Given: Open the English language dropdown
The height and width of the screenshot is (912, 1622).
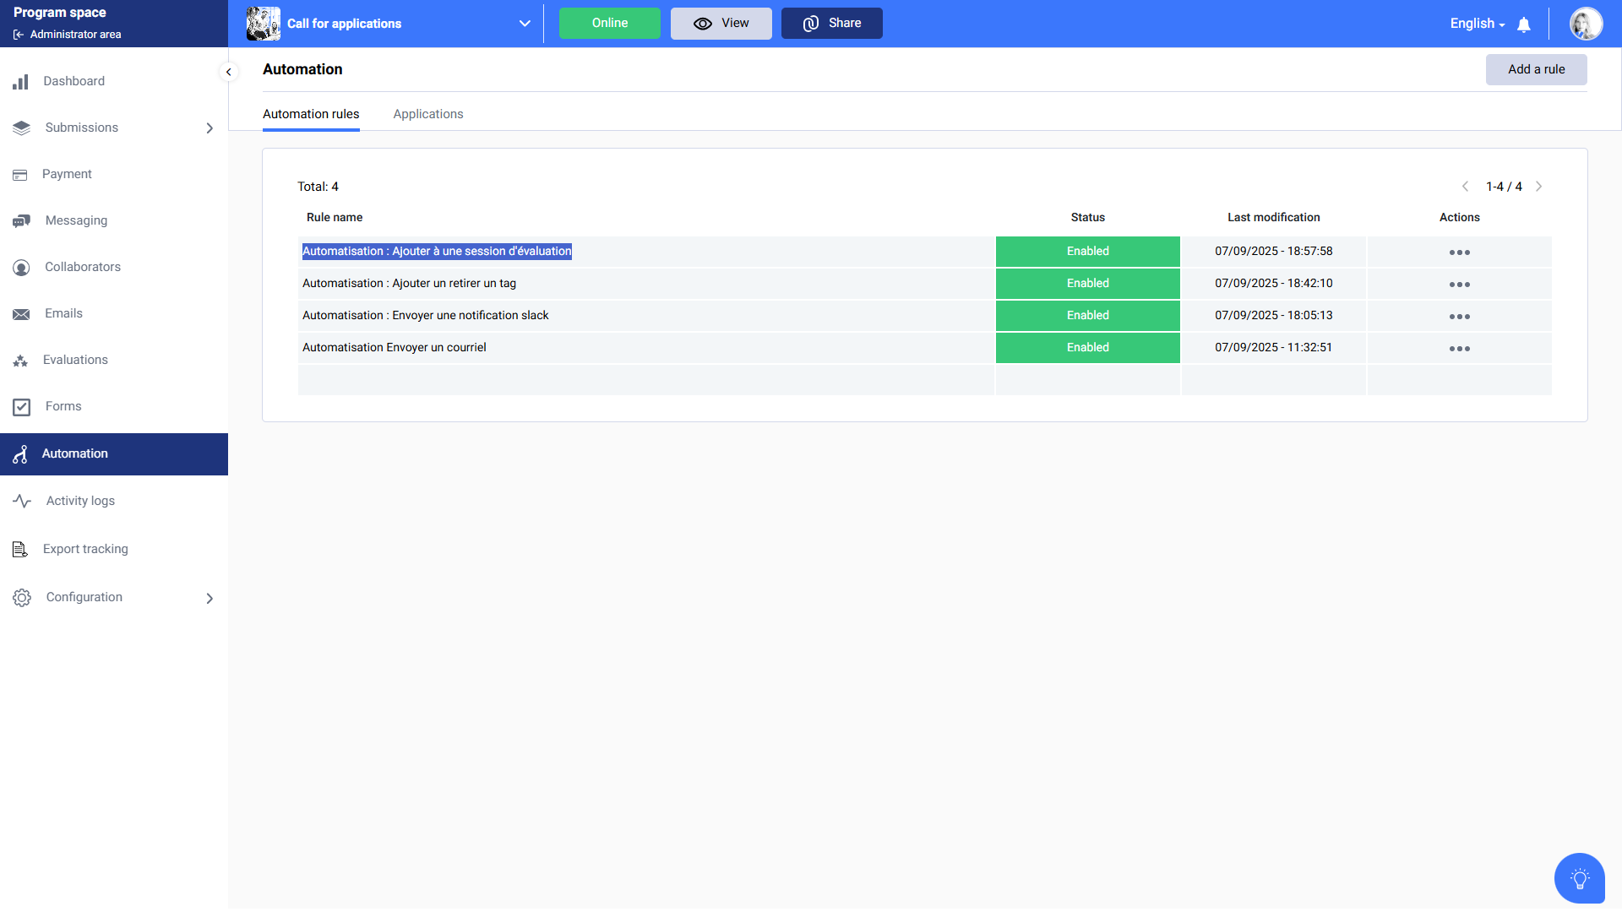Looking at the screenshot, I should (x=1477, y=24).
